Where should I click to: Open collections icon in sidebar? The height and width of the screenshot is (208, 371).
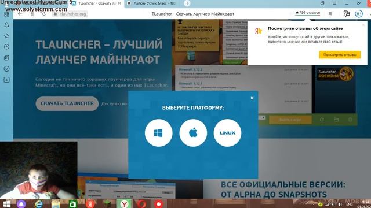6,58
